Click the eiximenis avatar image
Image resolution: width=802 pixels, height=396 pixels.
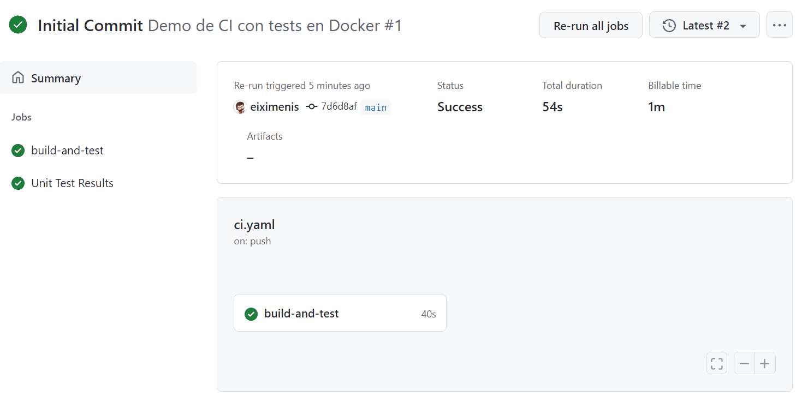(240, 107)
